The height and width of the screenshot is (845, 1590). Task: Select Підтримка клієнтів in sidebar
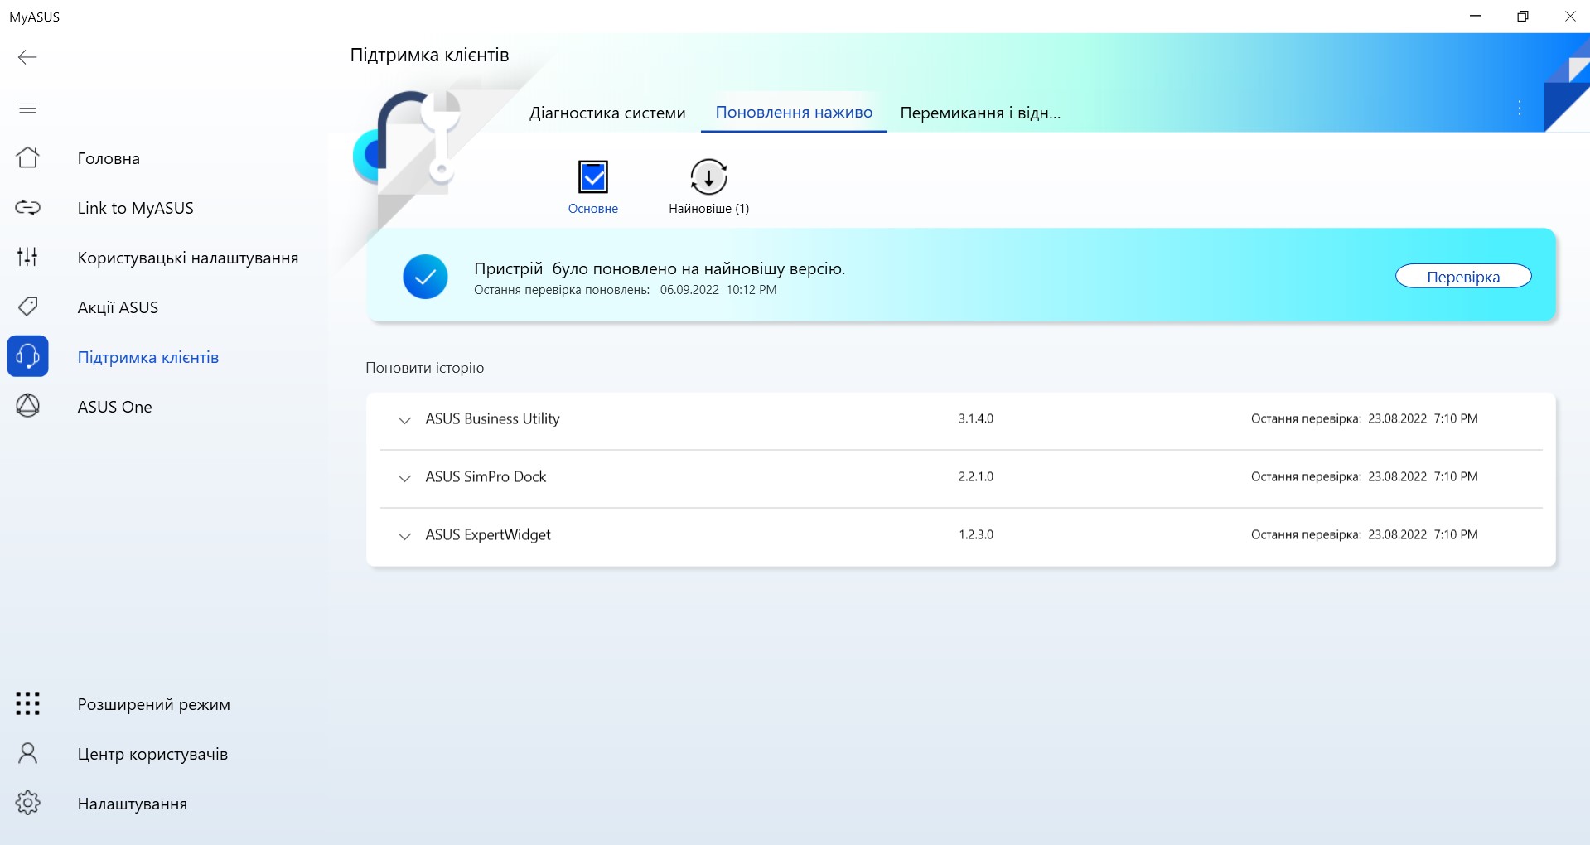click(147, 357)
